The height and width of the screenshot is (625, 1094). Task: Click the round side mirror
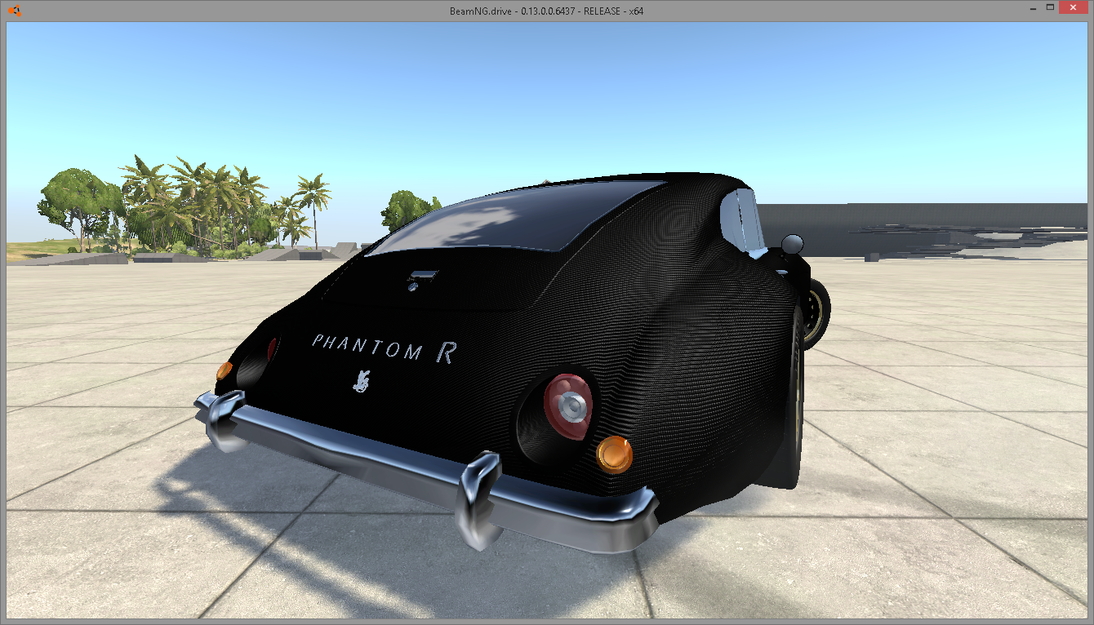pyautogui.click(x=792, y=243)
